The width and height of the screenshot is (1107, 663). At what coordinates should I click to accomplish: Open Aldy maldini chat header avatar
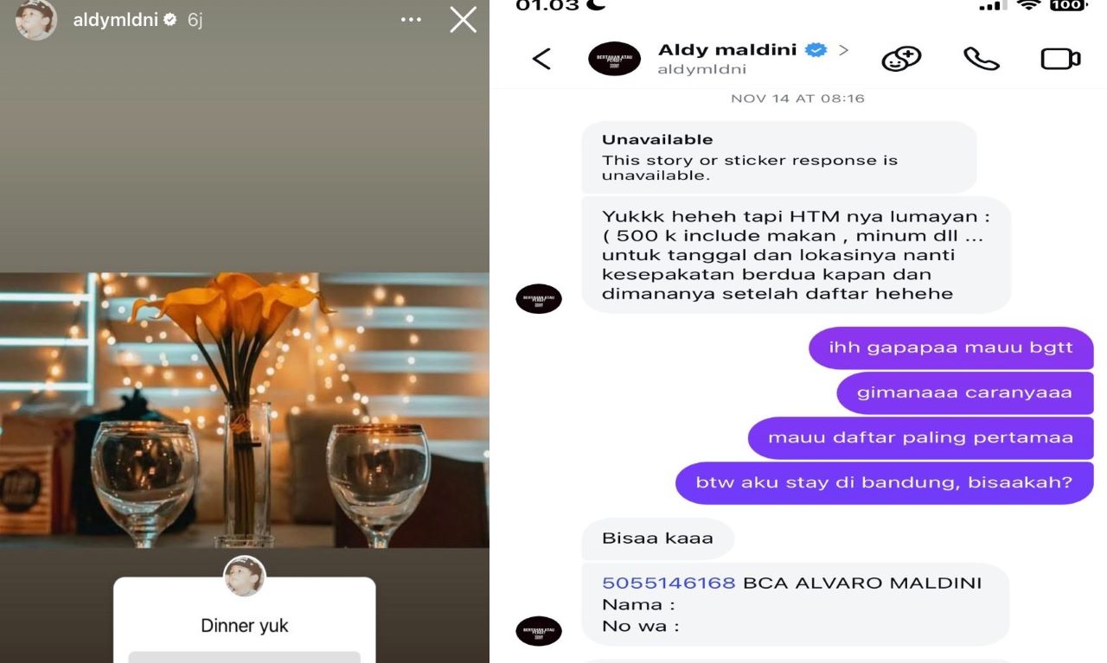614,59
